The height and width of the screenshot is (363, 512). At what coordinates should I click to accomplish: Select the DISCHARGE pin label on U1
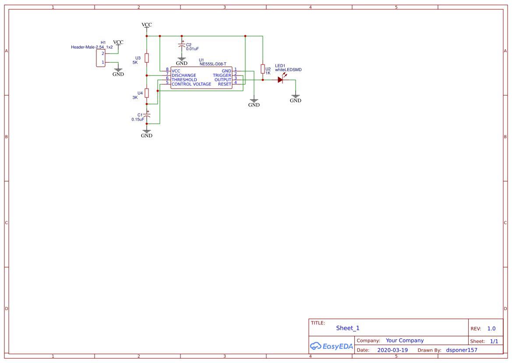tap(184, 75)
